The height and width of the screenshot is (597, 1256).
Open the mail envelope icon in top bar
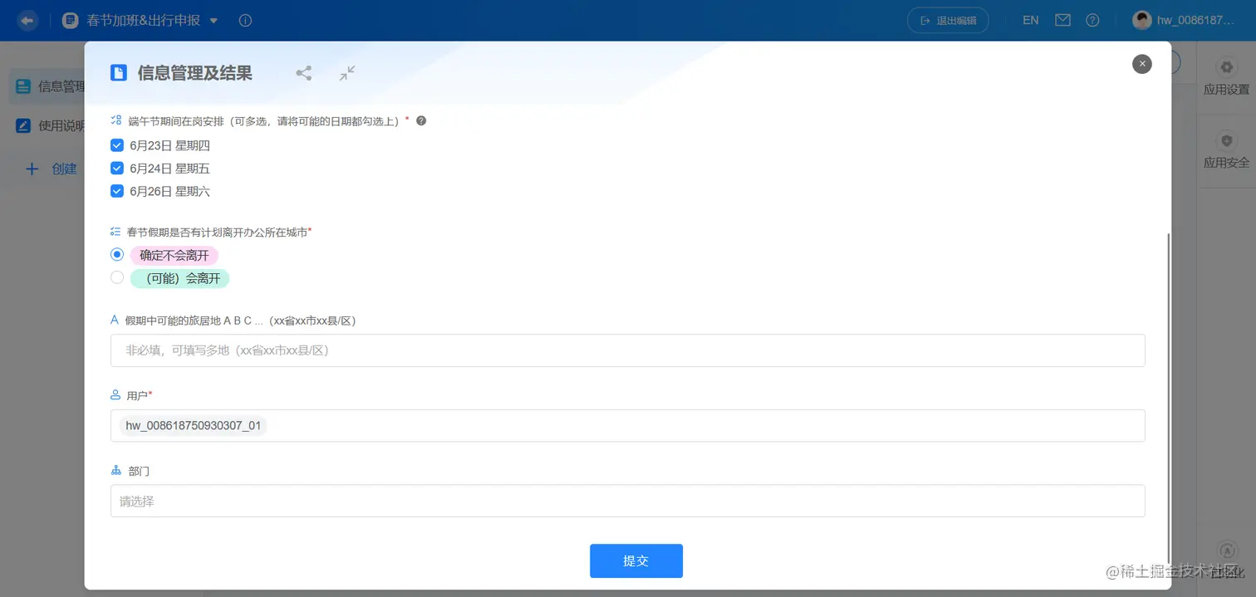pyautogui.click(x=1062, y=19)
